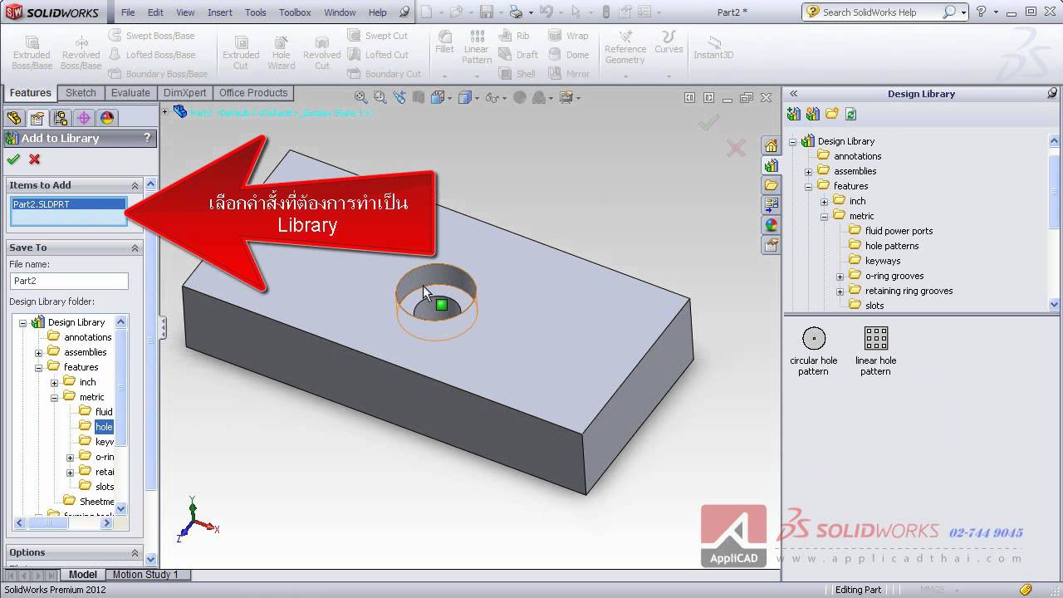
Task: Open the View Settings icon
Action: click(566, 97)
